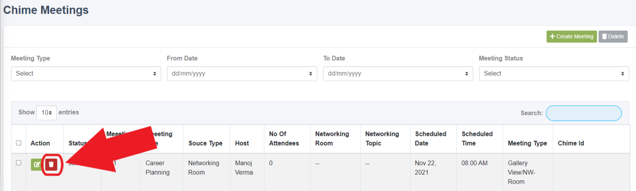Click the grey Delete button at top
Screen dimensions: 636x191
click(613, 37)
